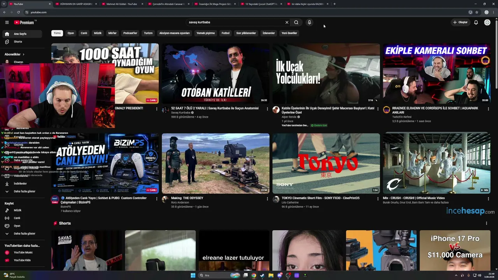Open a new browser tab
This screenshot has height=280, width=498.
335,4
